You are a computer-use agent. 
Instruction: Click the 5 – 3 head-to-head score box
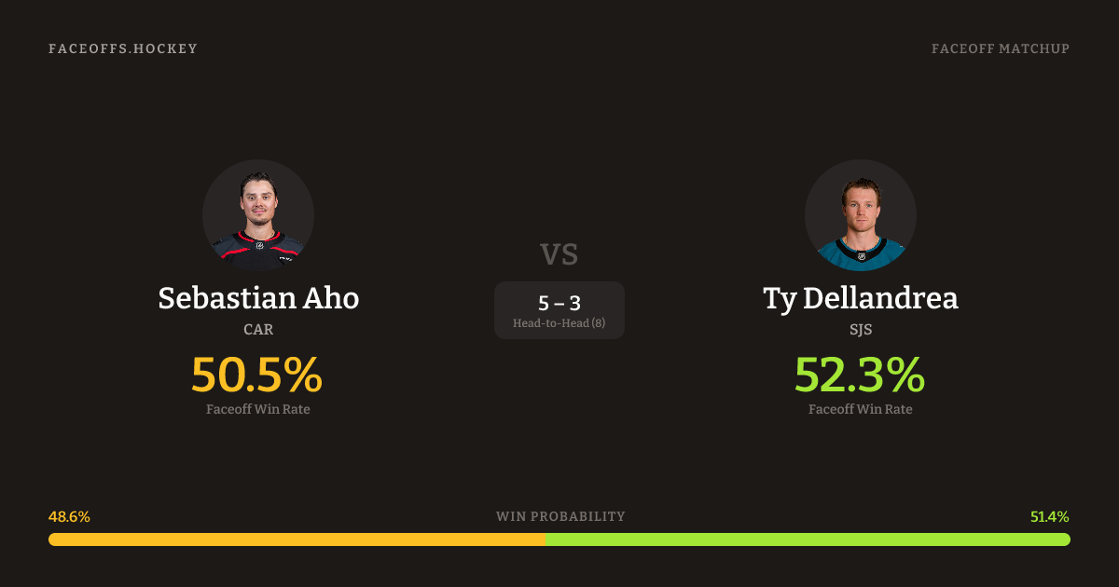click(x=559, y=303)
